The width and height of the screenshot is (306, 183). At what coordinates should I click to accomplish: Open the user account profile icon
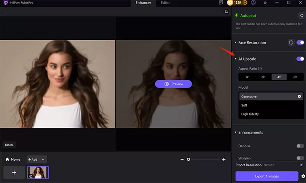tap(253, 2)
